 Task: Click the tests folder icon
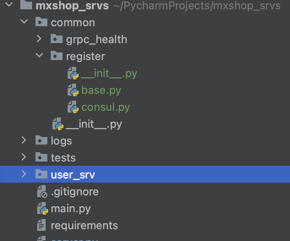tap(41, 158)
